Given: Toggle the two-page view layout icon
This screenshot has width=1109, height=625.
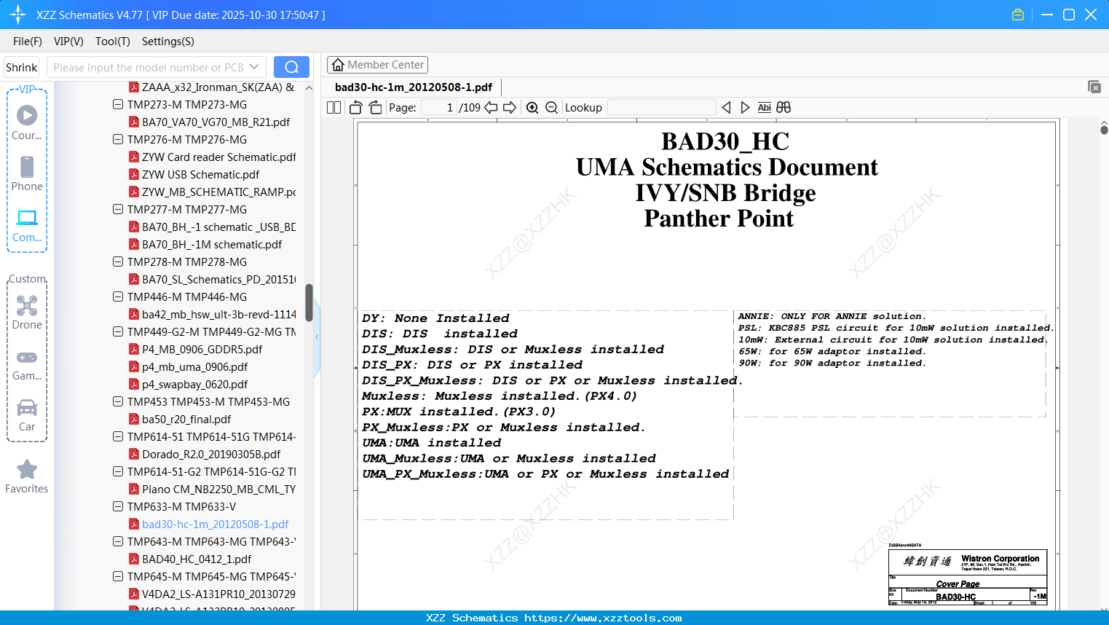Looking at the screenshot, I should tap(334, 108).
